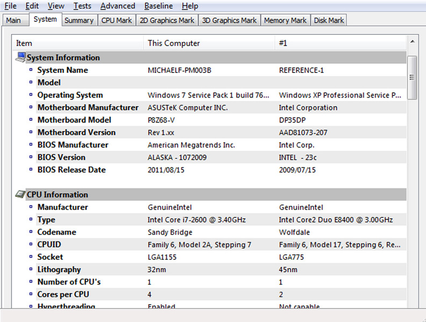Open the Advanced menu
Viewport: 426px width, 322px height.
click(x=118, y=6)
